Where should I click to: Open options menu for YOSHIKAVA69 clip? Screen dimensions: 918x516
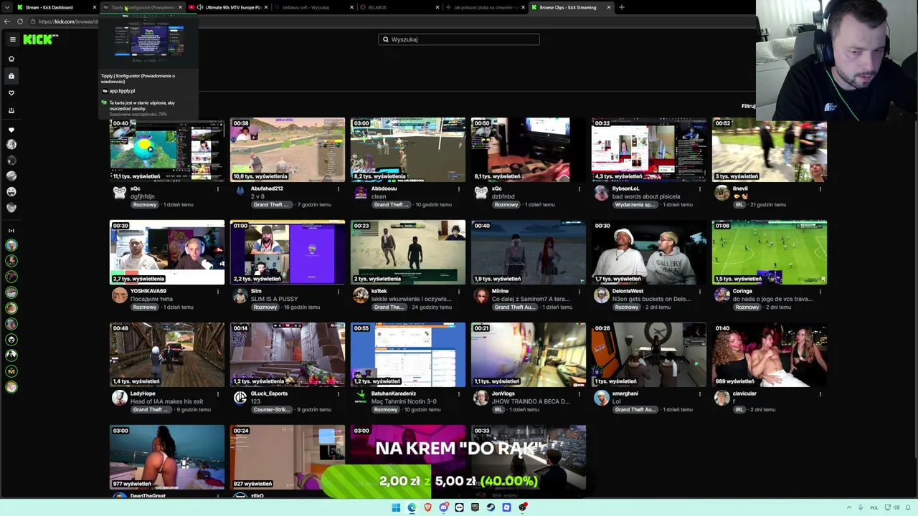pos(218,292)
